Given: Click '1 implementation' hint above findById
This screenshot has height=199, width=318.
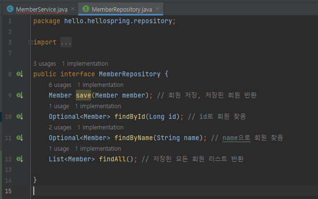Looking at the screenshot, I should pyautogui.click(x=98, y=106).
